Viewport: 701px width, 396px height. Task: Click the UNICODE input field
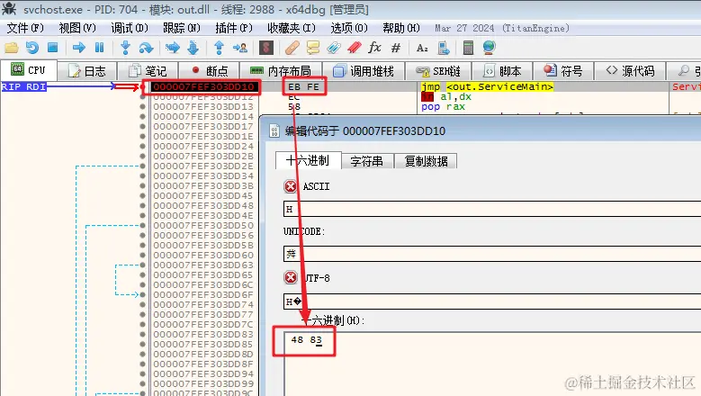(491, 254)
